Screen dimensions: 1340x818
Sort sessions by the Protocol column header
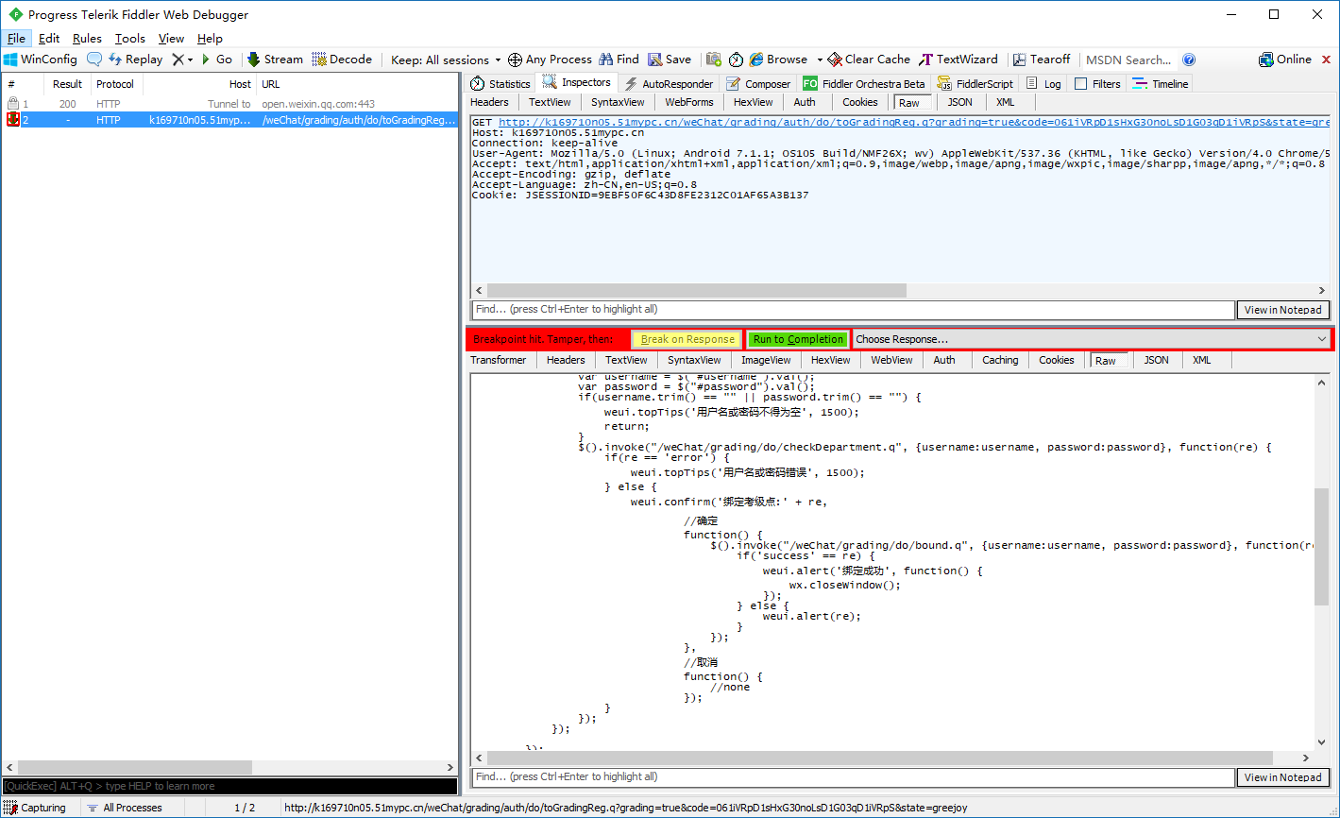pyautogui.click(x=115, y=84)
